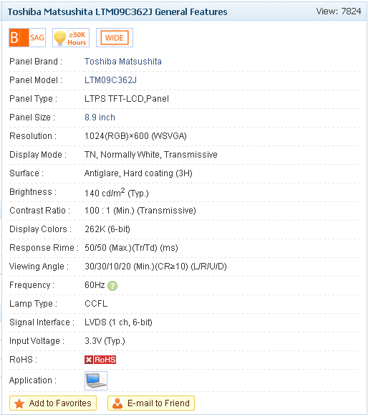Click the View: 7824 counter
Image resolution: width=371 pixels, height=417 pixels.
pyautogui.click(x=339, y=11)
